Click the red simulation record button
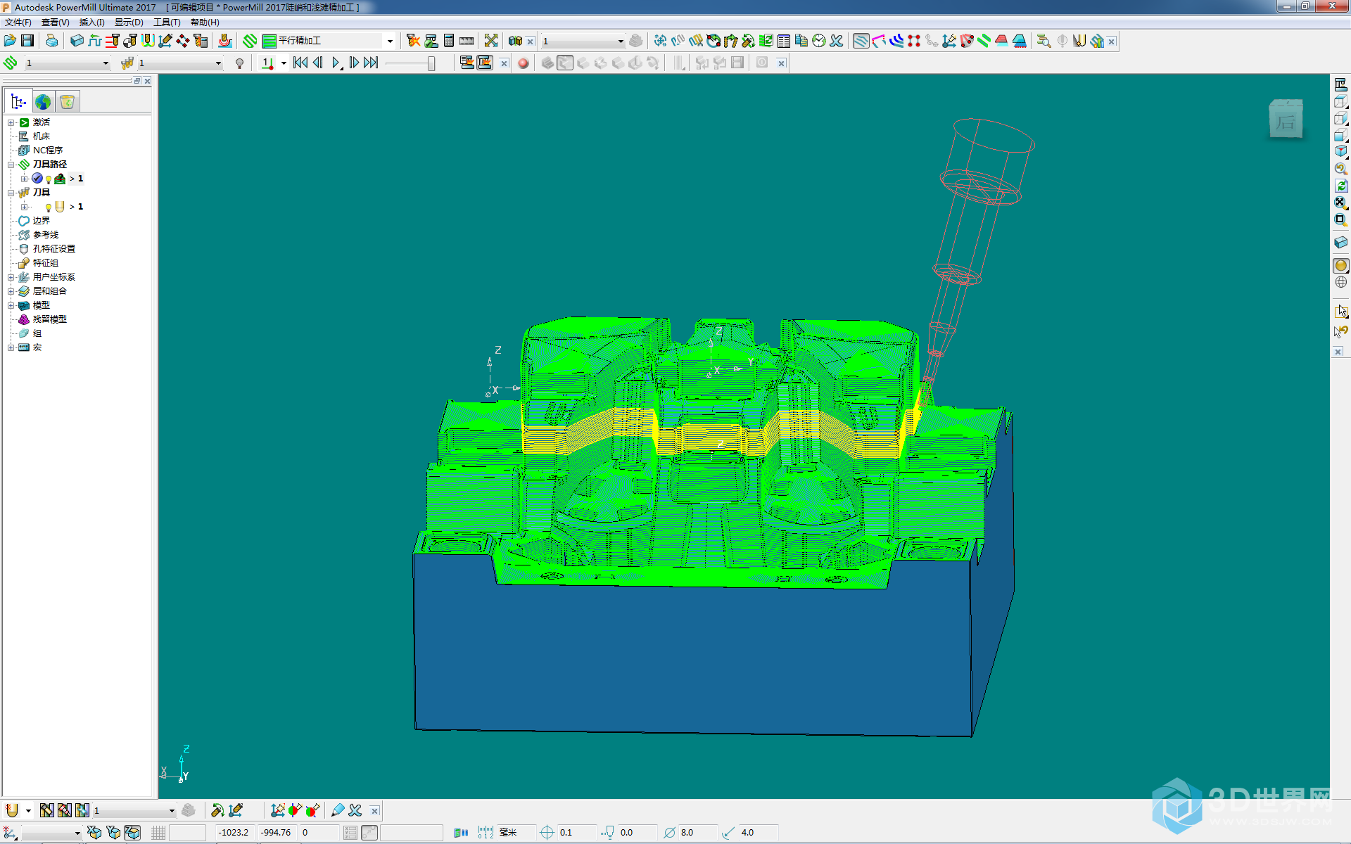 [524, 63]
